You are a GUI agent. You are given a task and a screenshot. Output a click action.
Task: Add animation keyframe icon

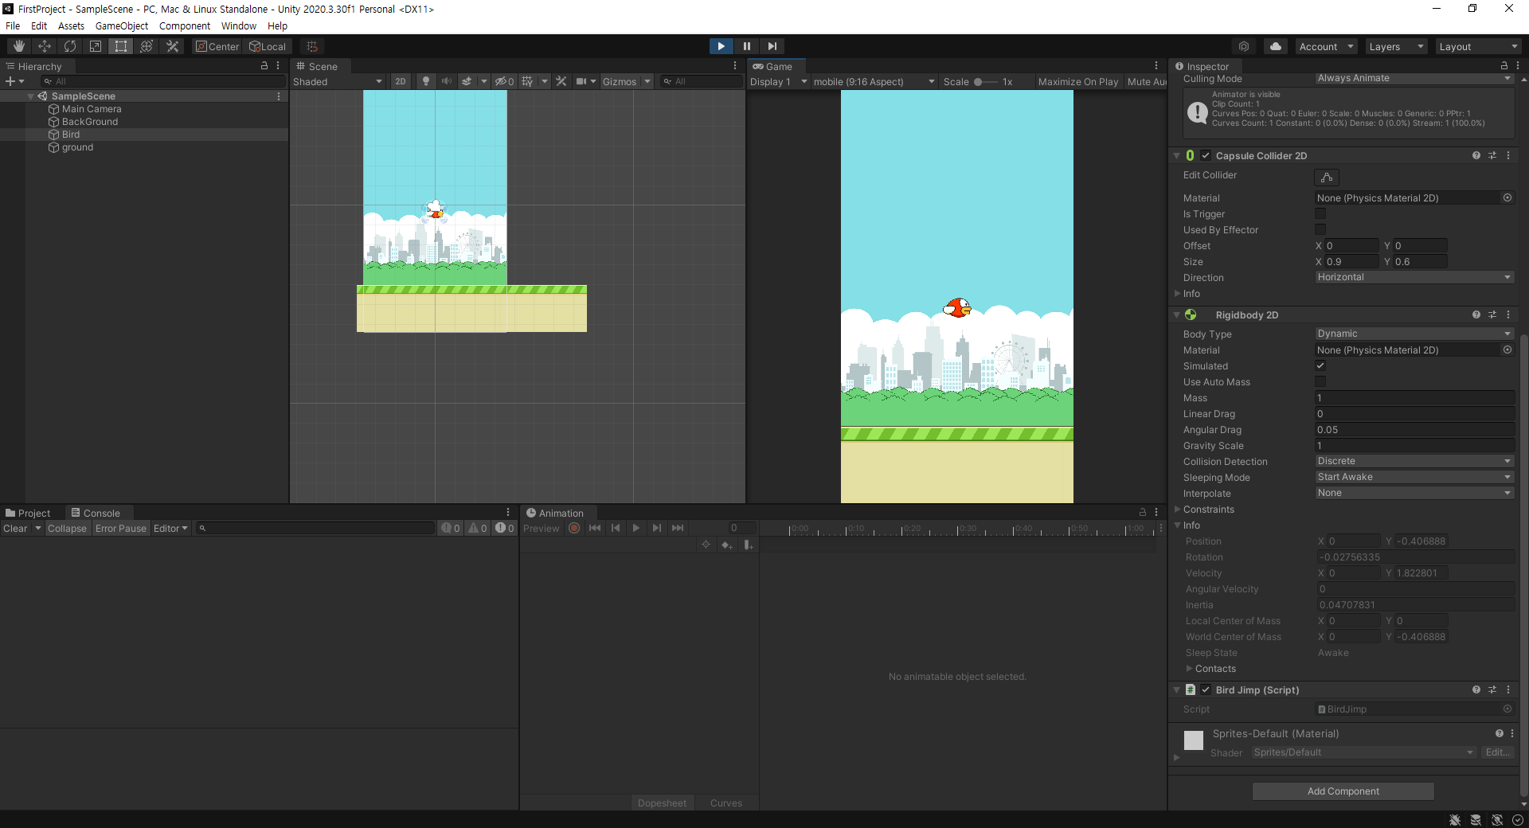tap(726, 545)
